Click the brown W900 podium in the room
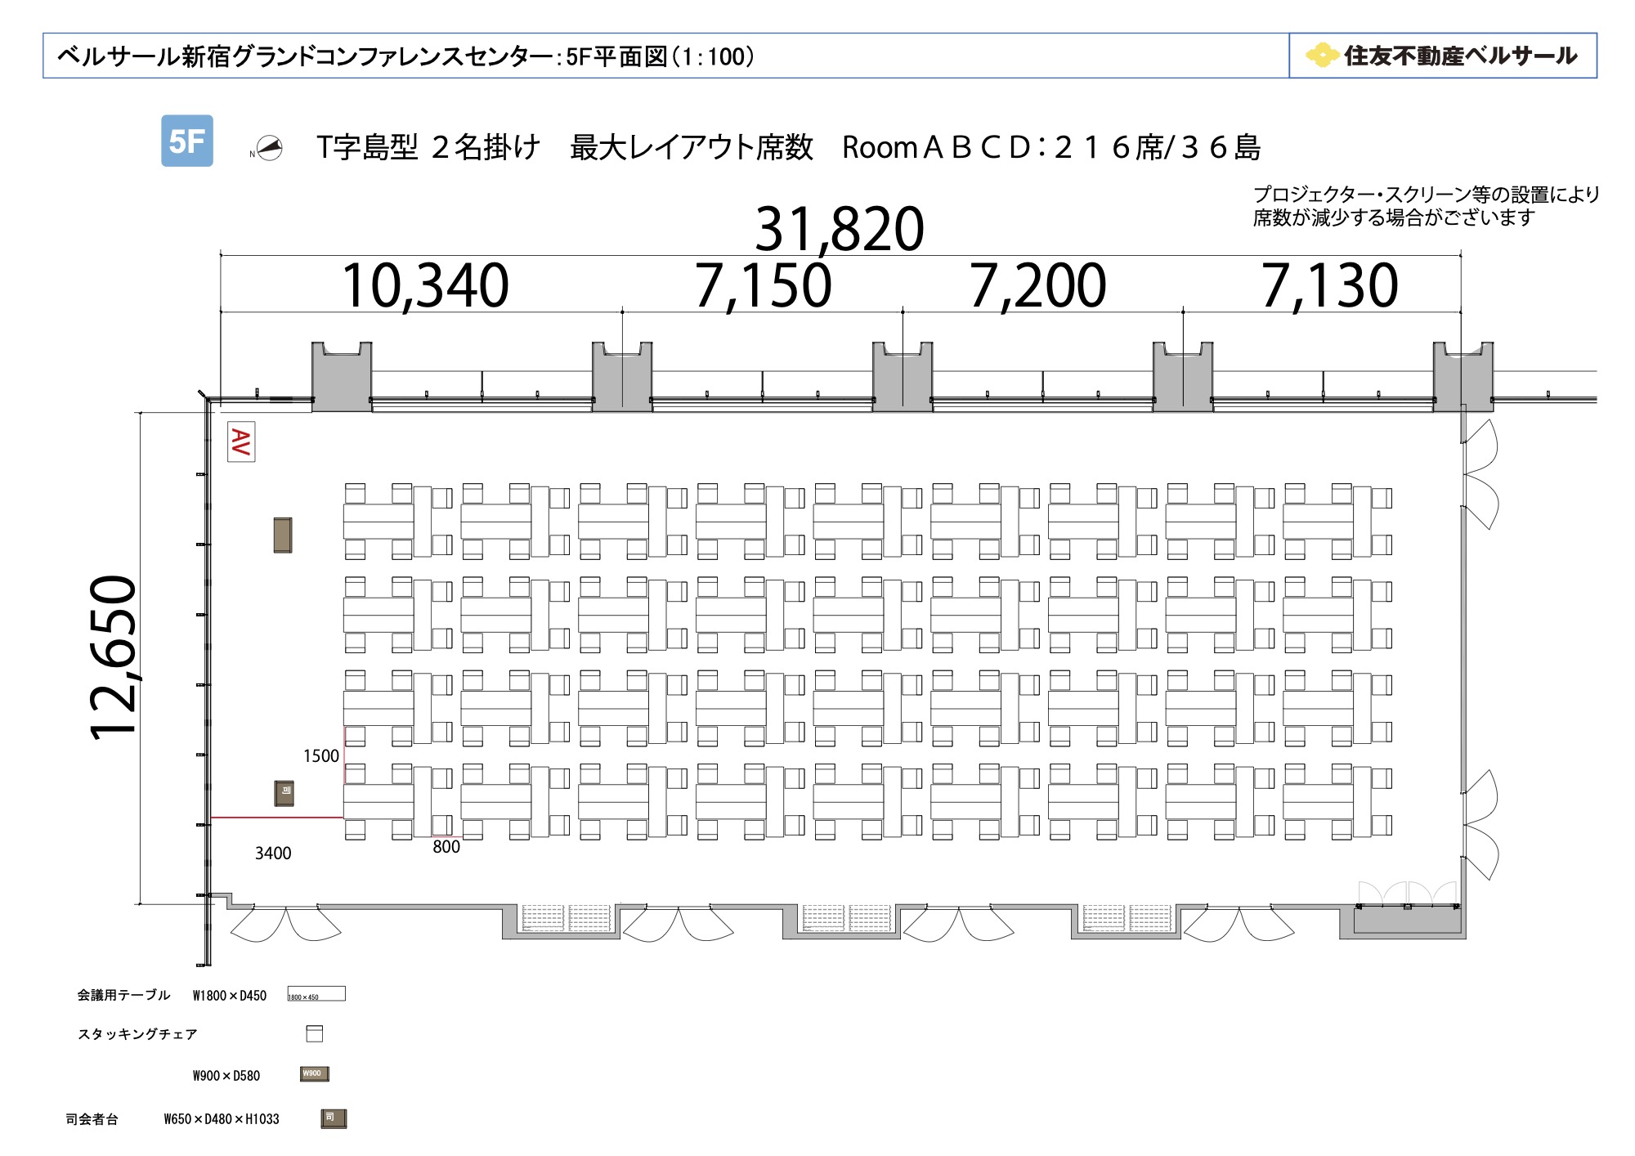Image resolution: width=1635 pixels, height=1156 pixels. point(283,535)
